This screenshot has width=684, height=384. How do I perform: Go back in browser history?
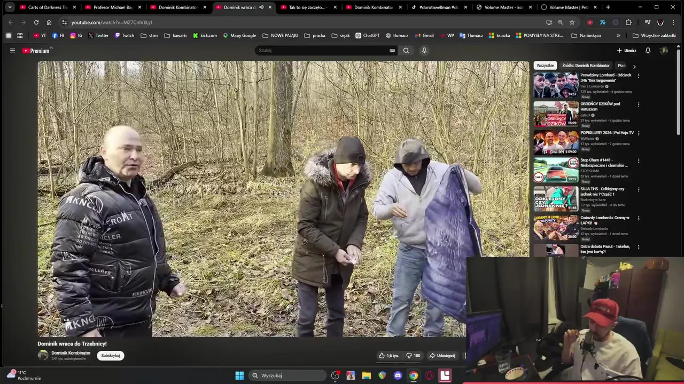pyautogui.click(x=11, y=22)
